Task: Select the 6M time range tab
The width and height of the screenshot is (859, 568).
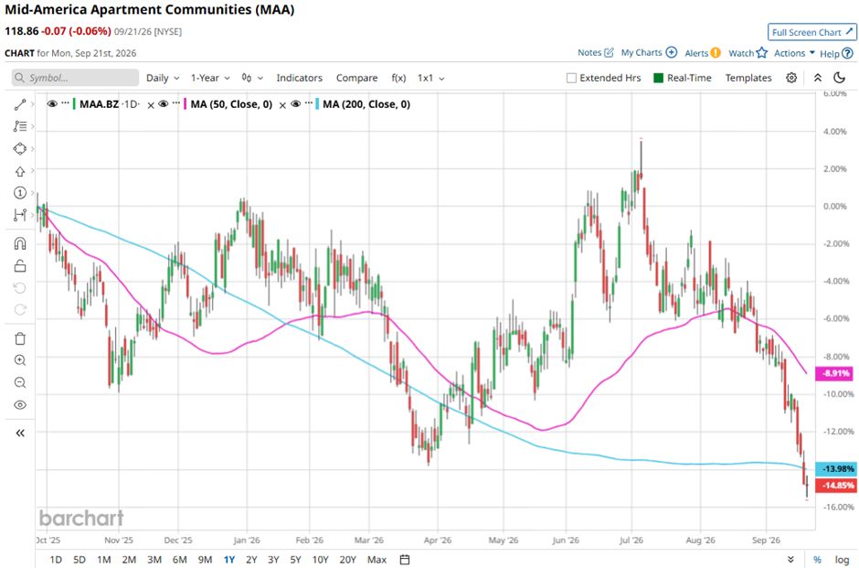Action: 180,559
